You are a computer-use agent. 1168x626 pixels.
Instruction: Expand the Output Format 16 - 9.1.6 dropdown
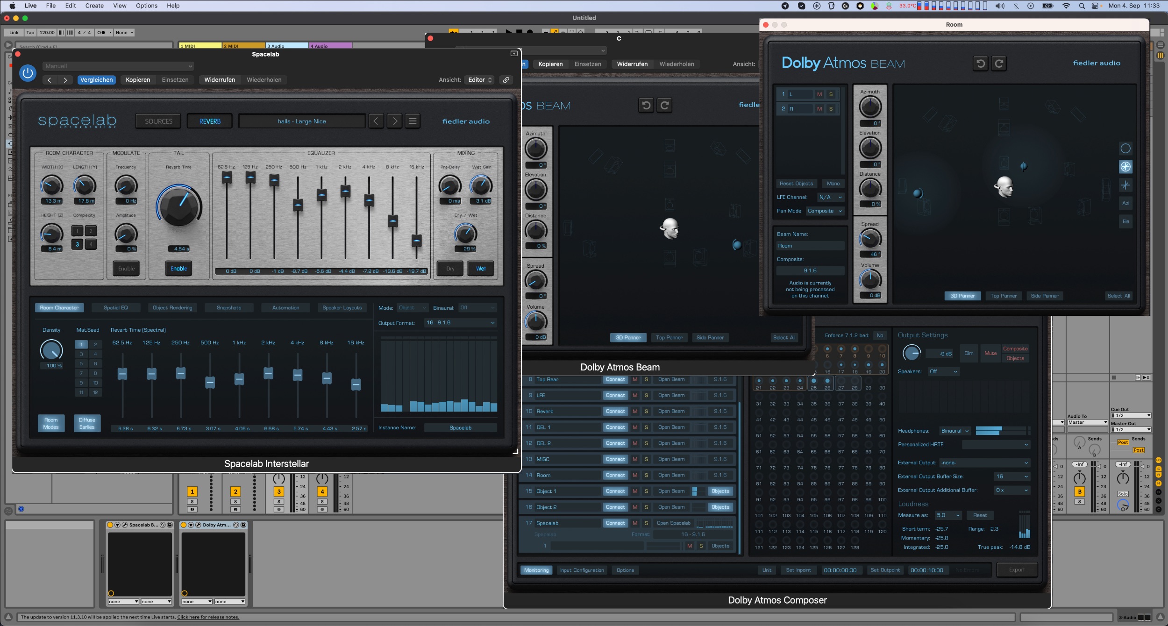[460, 323]
